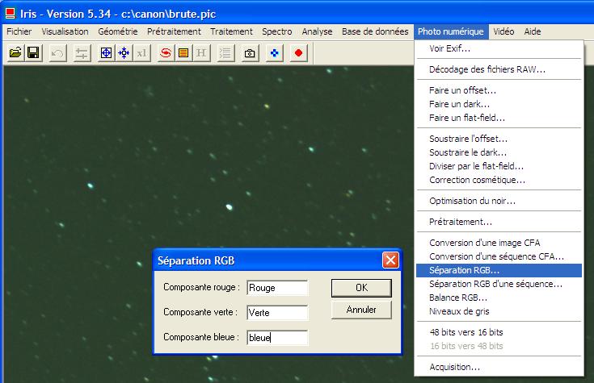Open the Prétraitement menu in menu bar

(x=174, y=31)
